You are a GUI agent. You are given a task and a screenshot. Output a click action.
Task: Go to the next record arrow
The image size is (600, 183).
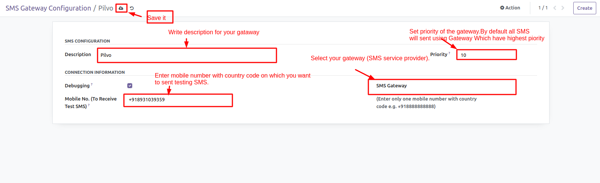563,8
